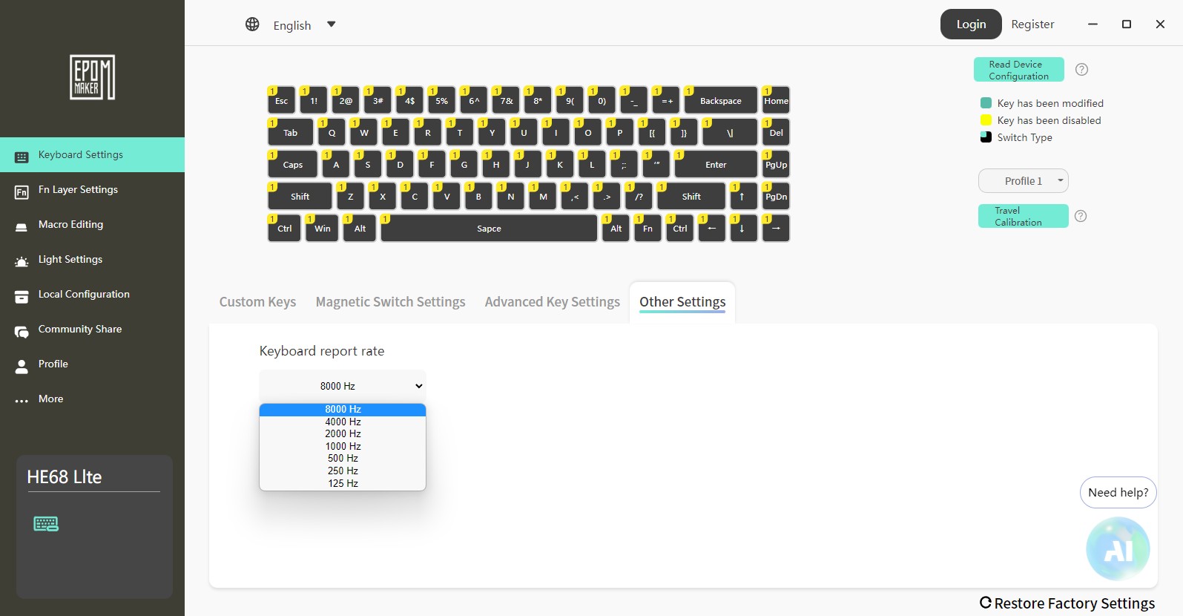
Task: Choose 1000 Hz report rate option
Action: [x=343, y=446]
